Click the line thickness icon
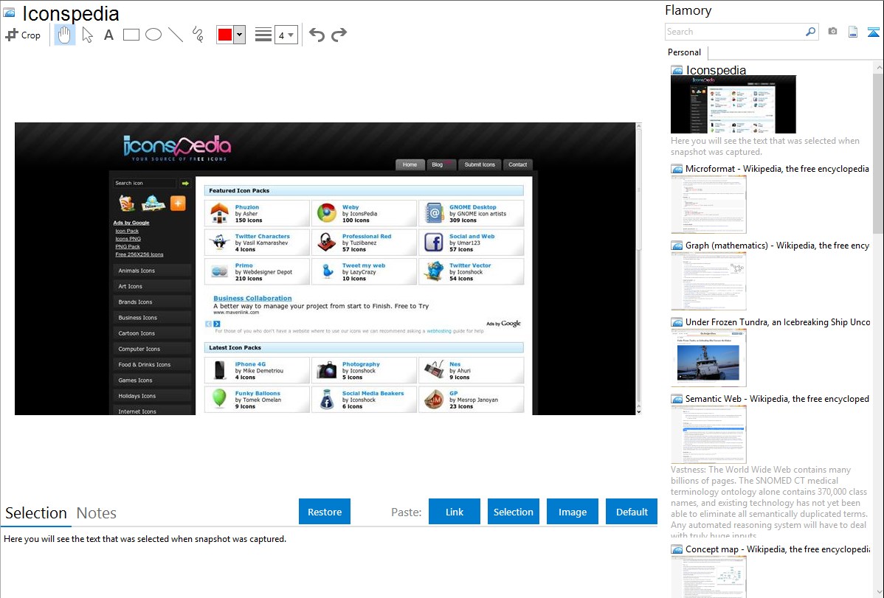The height and width of the screenshot is (598, 884). pos(263,35)
